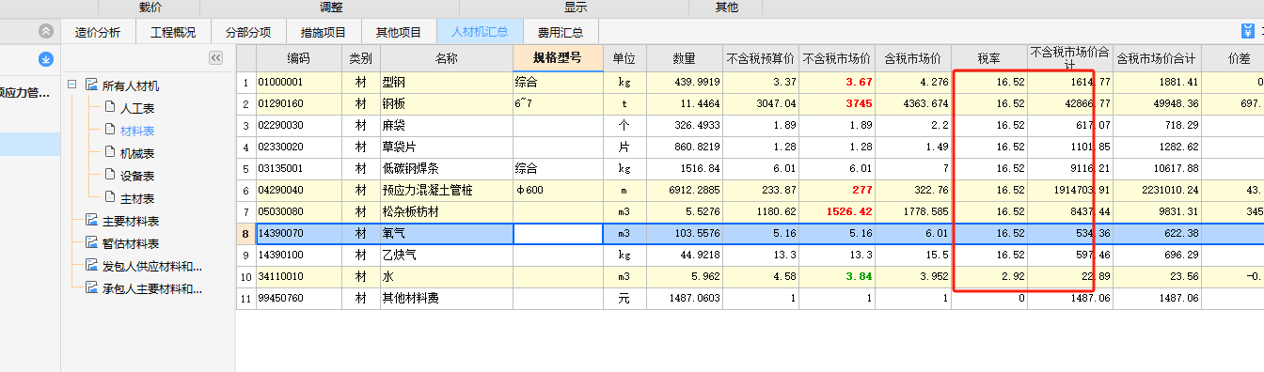Open 承包人主要材料和... tree item

pyautogui.click(x=152, y=289)
